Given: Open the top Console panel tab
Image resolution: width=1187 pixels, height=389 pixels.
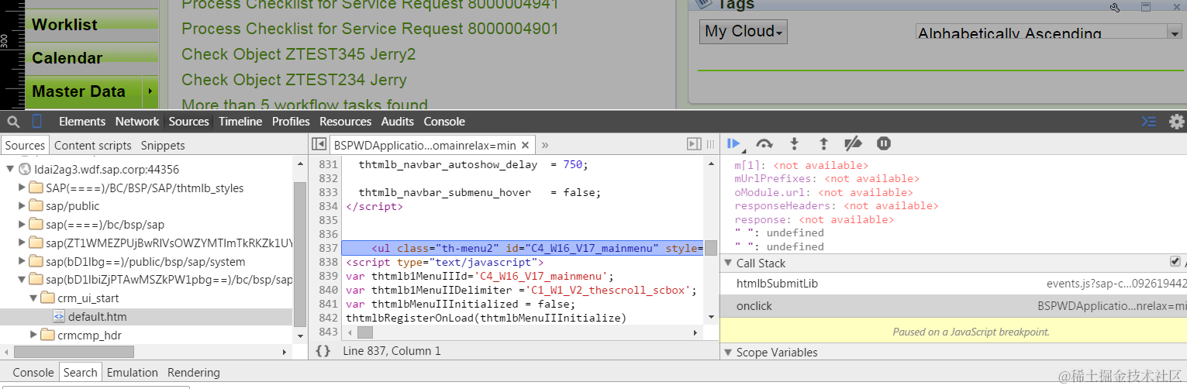Looking at the screenshot, I should coord(444,122).
